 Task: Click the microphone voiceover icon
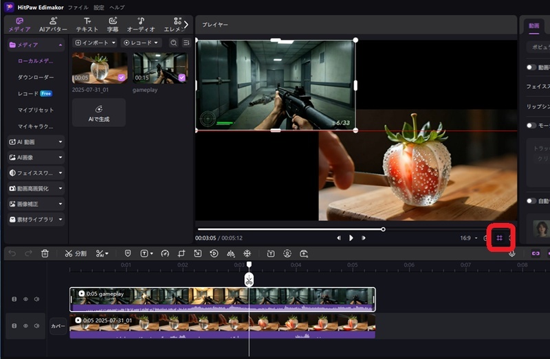pos(512,253)
